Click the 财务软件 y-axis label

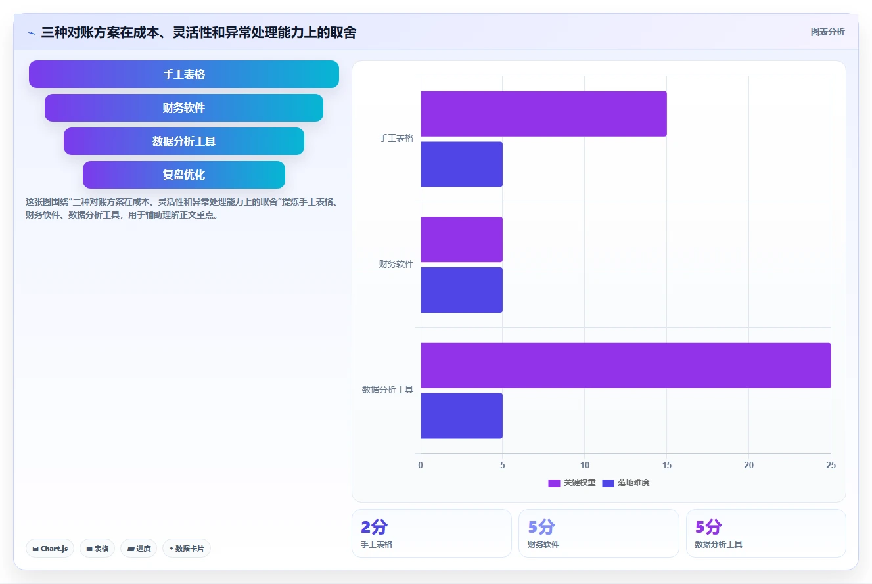(x=396, y=264)
